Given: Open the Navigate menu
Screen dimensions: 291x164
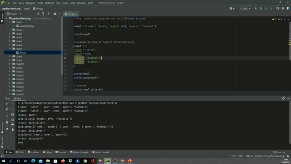Looking at the screenshot, I should coord(30,3).
